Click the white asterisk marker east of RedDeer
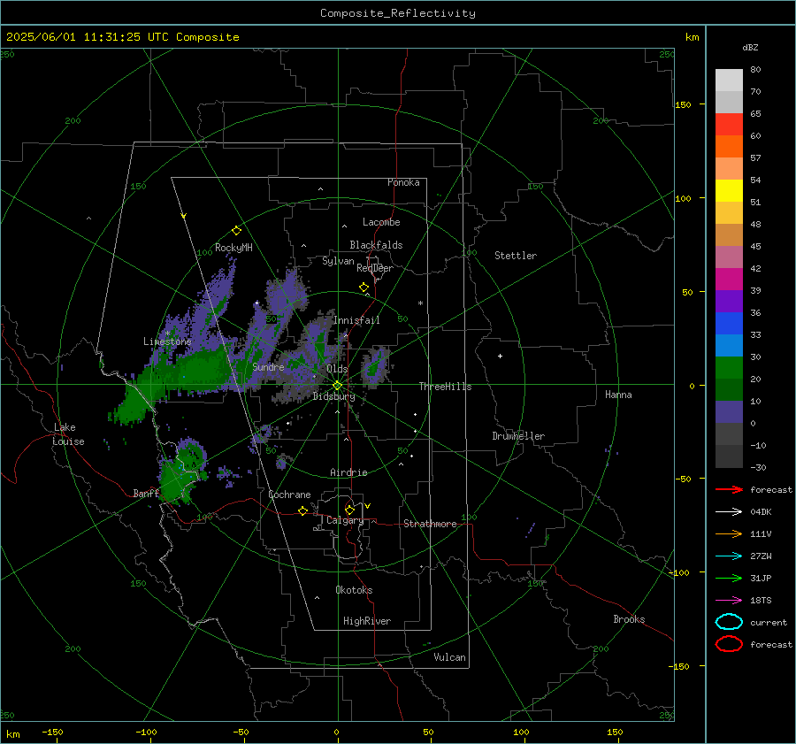Screen dimensions: 796x744 [420, 303]
